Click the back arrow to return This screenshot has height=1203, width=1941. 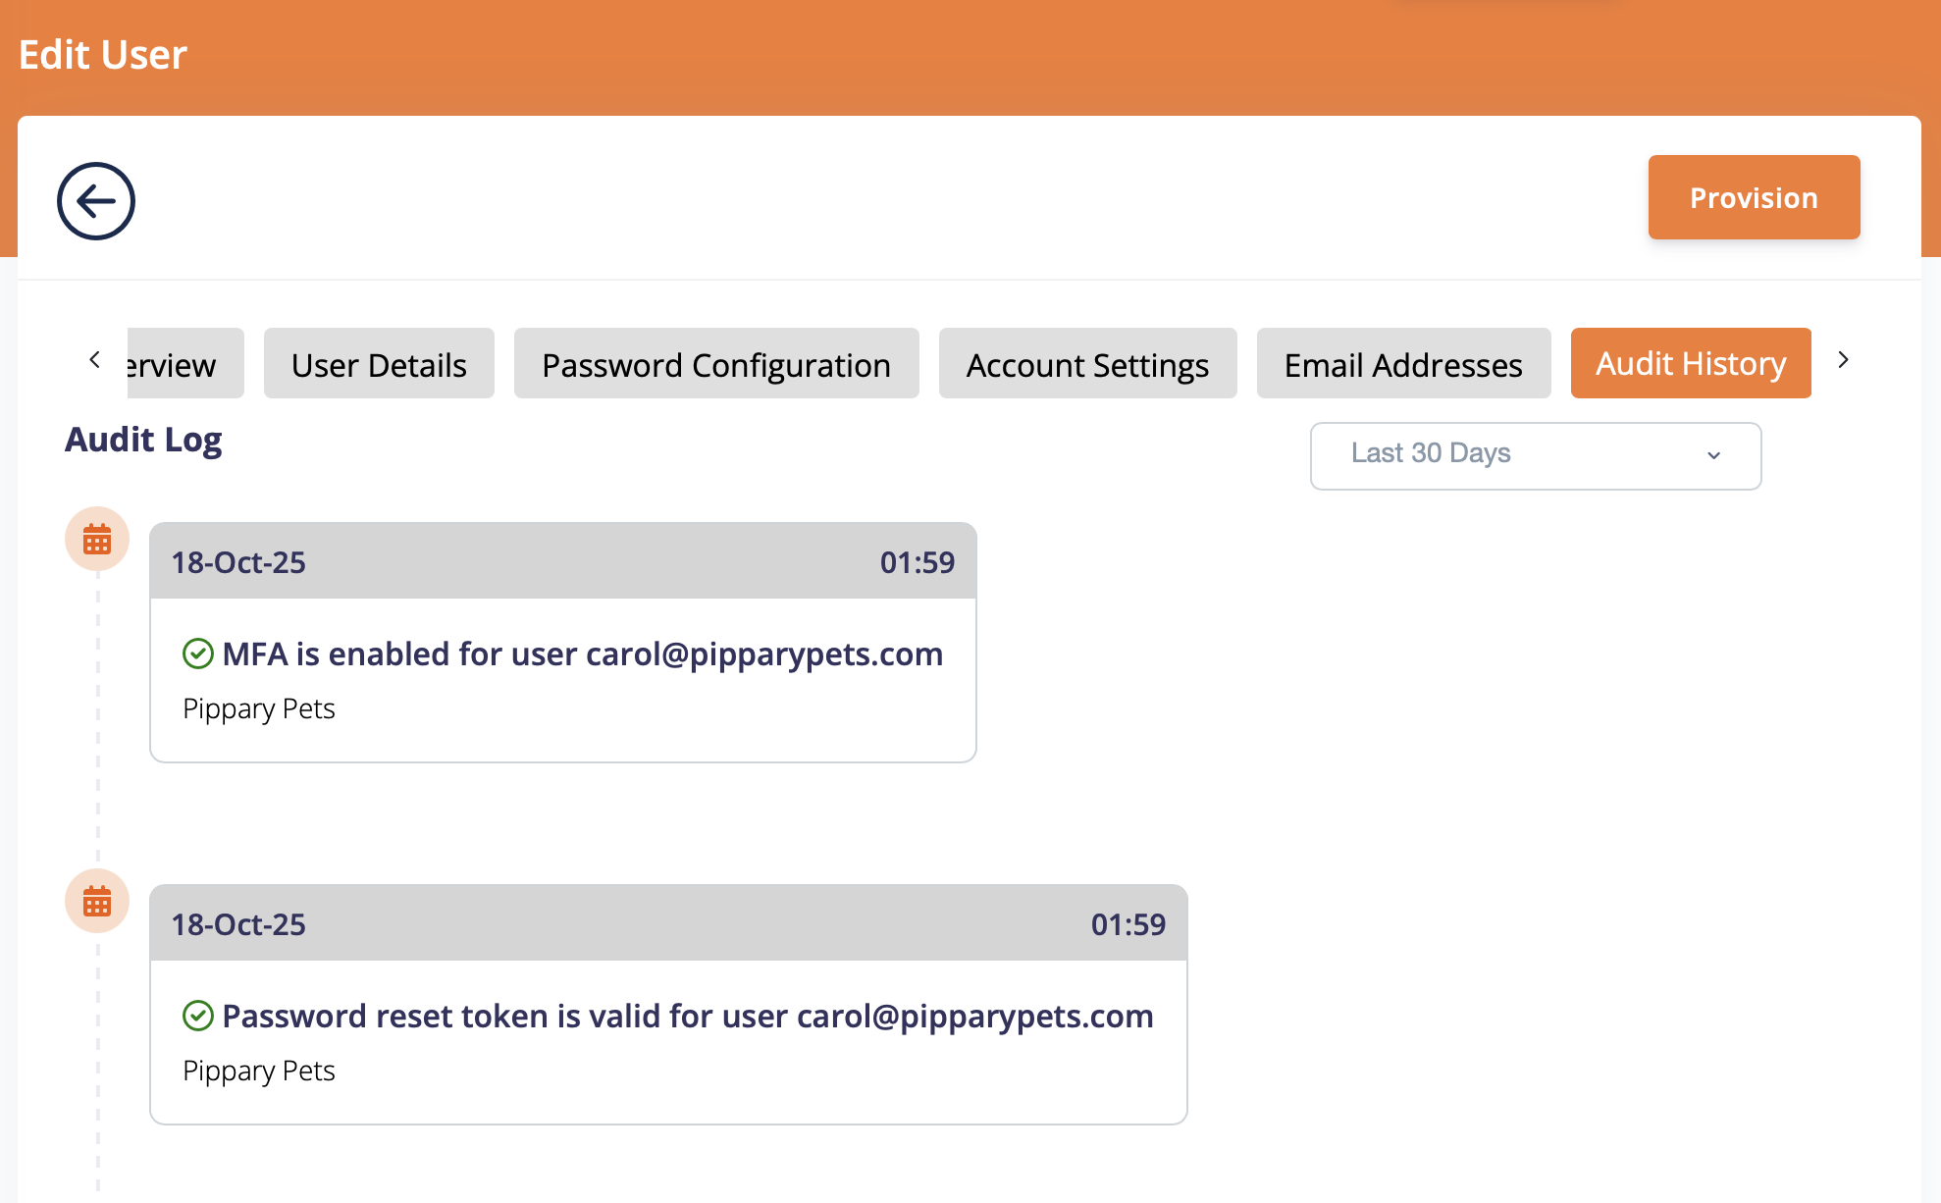(95, 199)
